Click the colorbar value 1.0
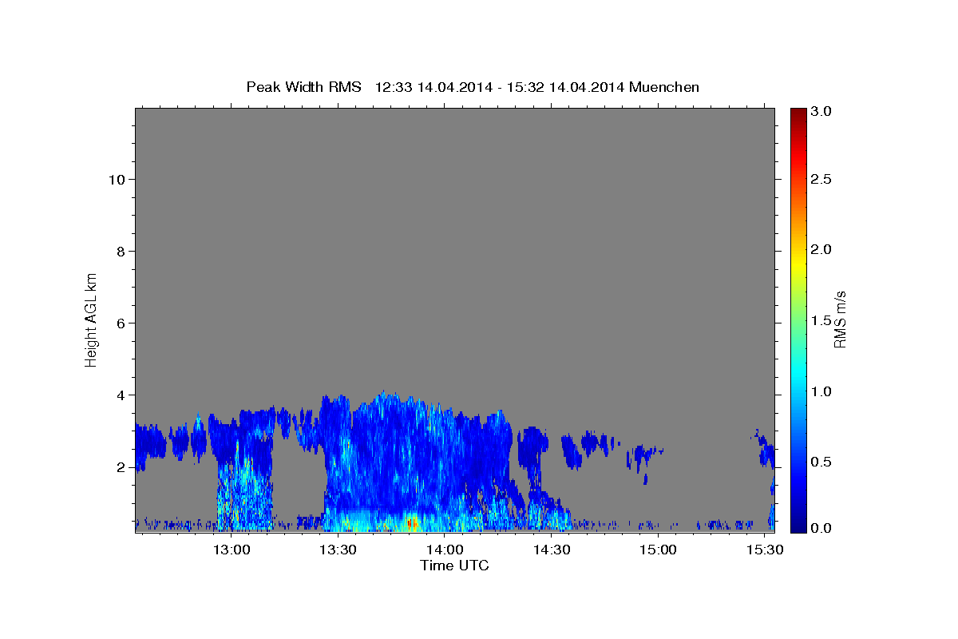This screenshot has width=958, height=639. tap(822, 391)
